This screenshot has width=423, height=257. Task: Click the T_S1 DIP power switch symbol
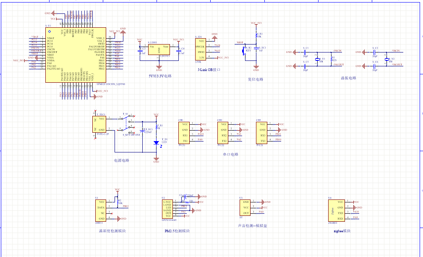(x=126, y=123)
